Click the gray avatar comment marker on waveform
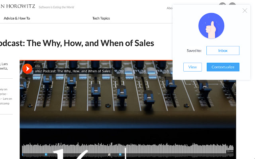This screenshot has height=159, width=255. pyautogui.click(x=109, y=155)
